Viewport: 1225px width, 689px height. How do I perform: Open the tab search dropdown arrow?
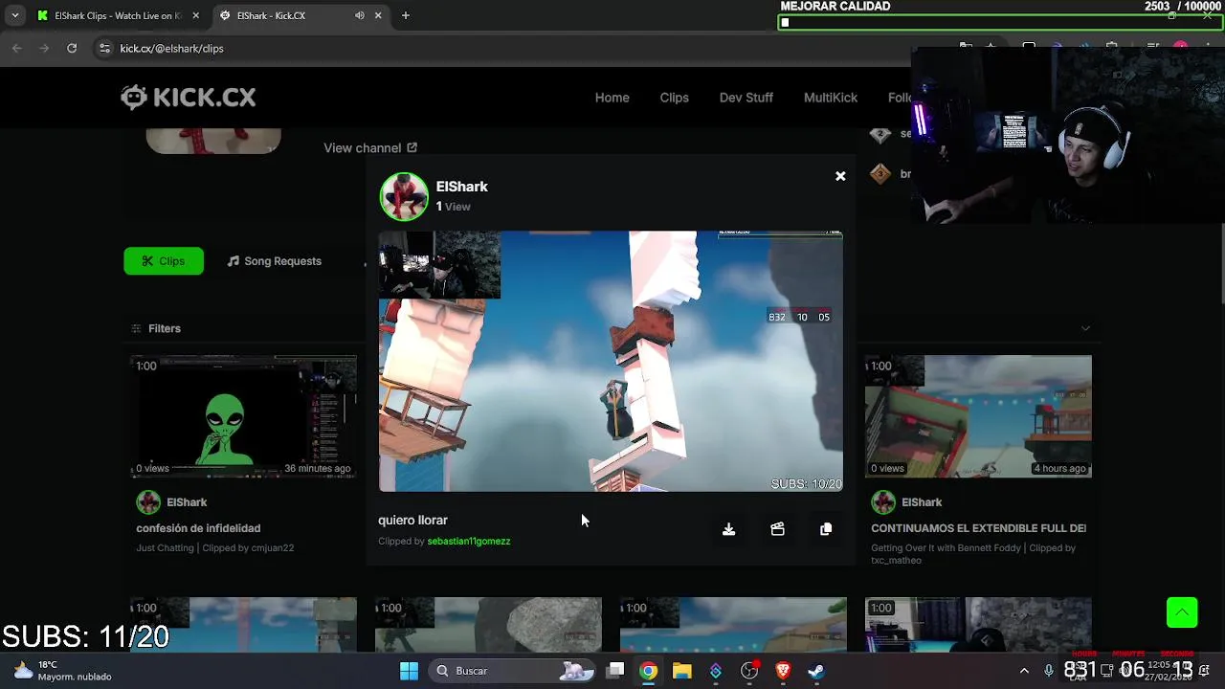(x=14, y=15)
